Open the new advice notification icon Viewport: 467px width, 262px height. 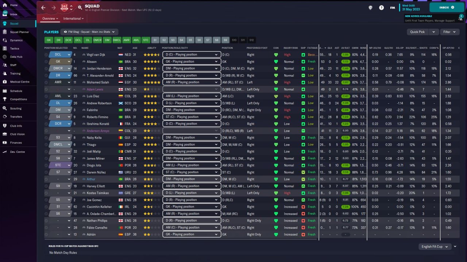(461, 17)
